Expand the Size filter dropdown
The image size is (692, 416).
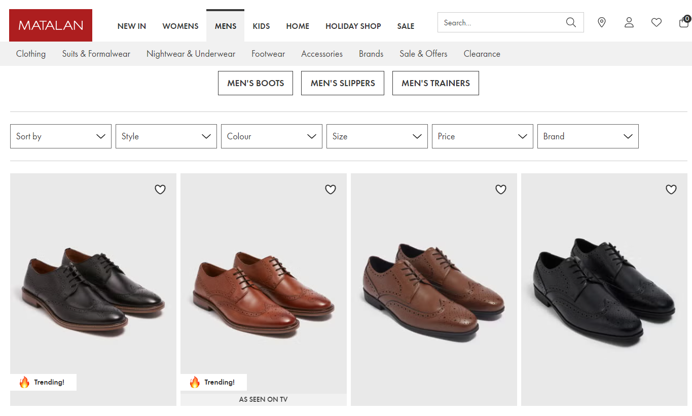377,136
